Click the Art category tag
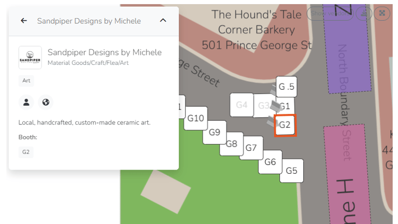Screen dimensions: 398x224 [26, 80]
